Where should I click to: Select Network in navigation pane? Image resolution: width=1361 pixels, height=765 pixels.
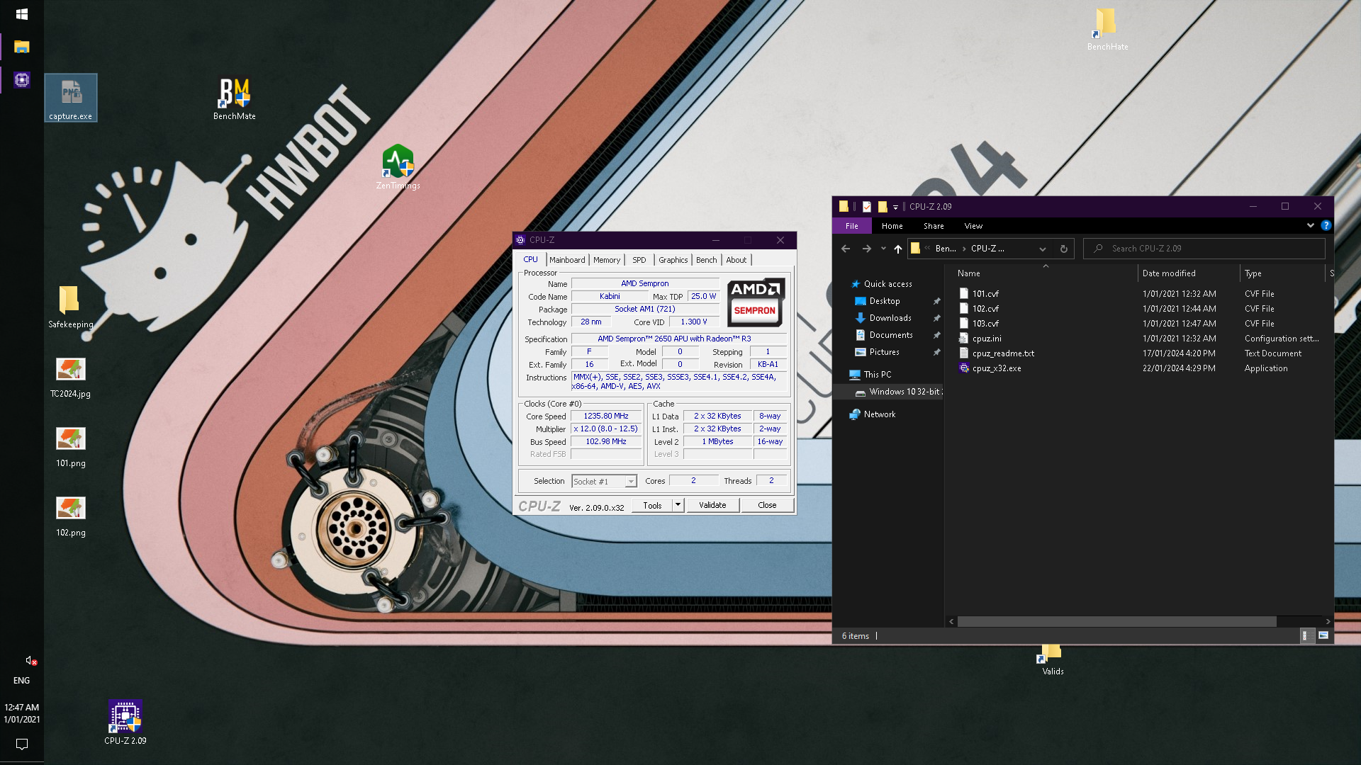point(879,414)
